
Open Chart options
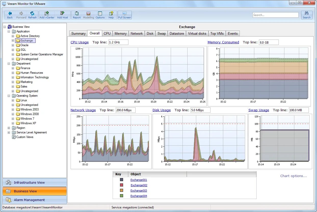click(293, 176)
